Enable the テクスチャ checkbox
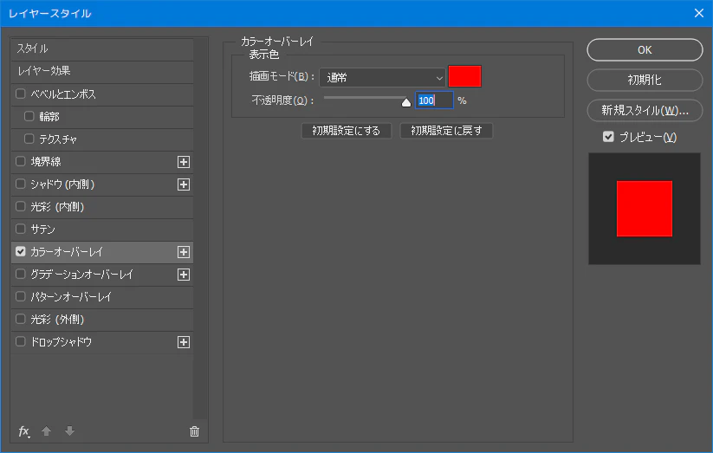The height and width of the screenshot is (453, 713). coord(29,139)
